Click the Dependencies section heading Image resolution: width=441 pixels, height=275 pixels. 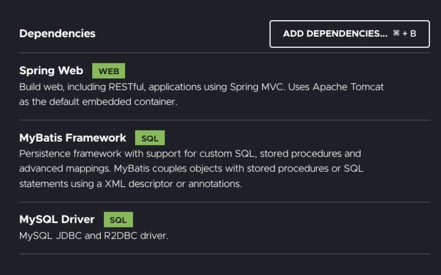coord(57,33)
